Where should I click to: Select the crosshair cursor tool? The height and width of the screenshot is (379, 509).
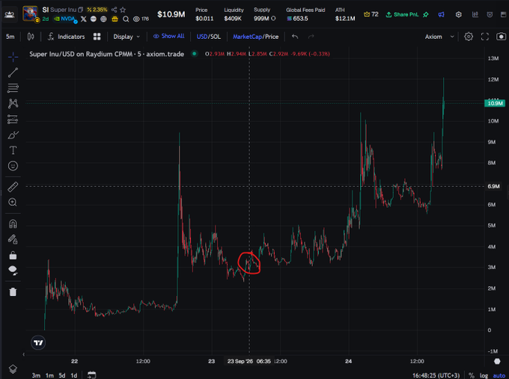tap(13, 57)
